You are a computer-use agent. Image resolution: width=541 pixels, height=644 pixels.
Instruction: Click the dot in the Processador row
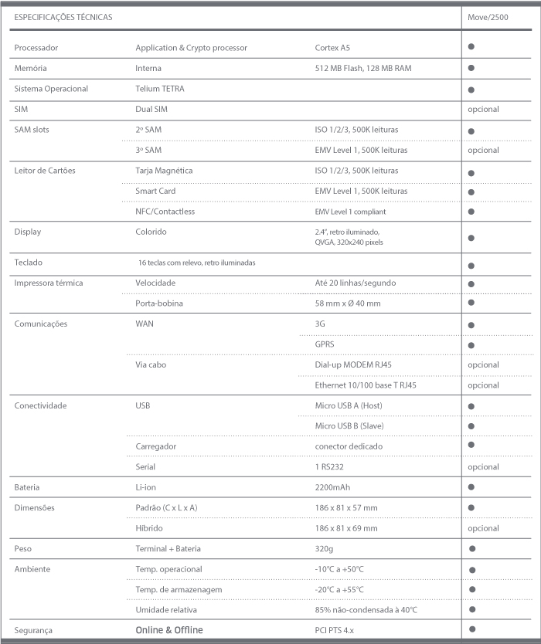coord(471,46)
